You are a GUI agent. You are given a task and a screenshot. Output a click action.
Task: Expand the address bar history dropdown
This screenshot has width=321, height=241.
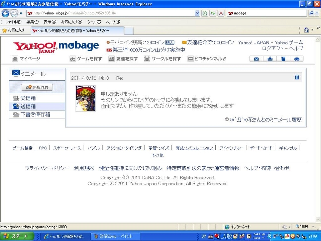pyautogui.click(x=197, y=13)
